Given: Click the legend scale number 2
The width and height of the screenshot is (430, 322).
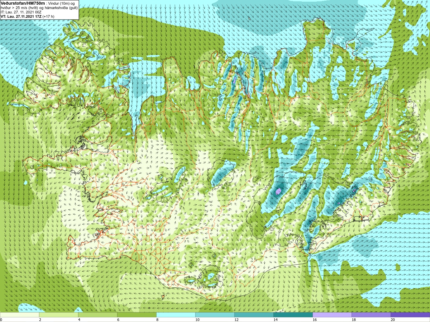Looking at the screenshot, I should (x=40, y=320).
